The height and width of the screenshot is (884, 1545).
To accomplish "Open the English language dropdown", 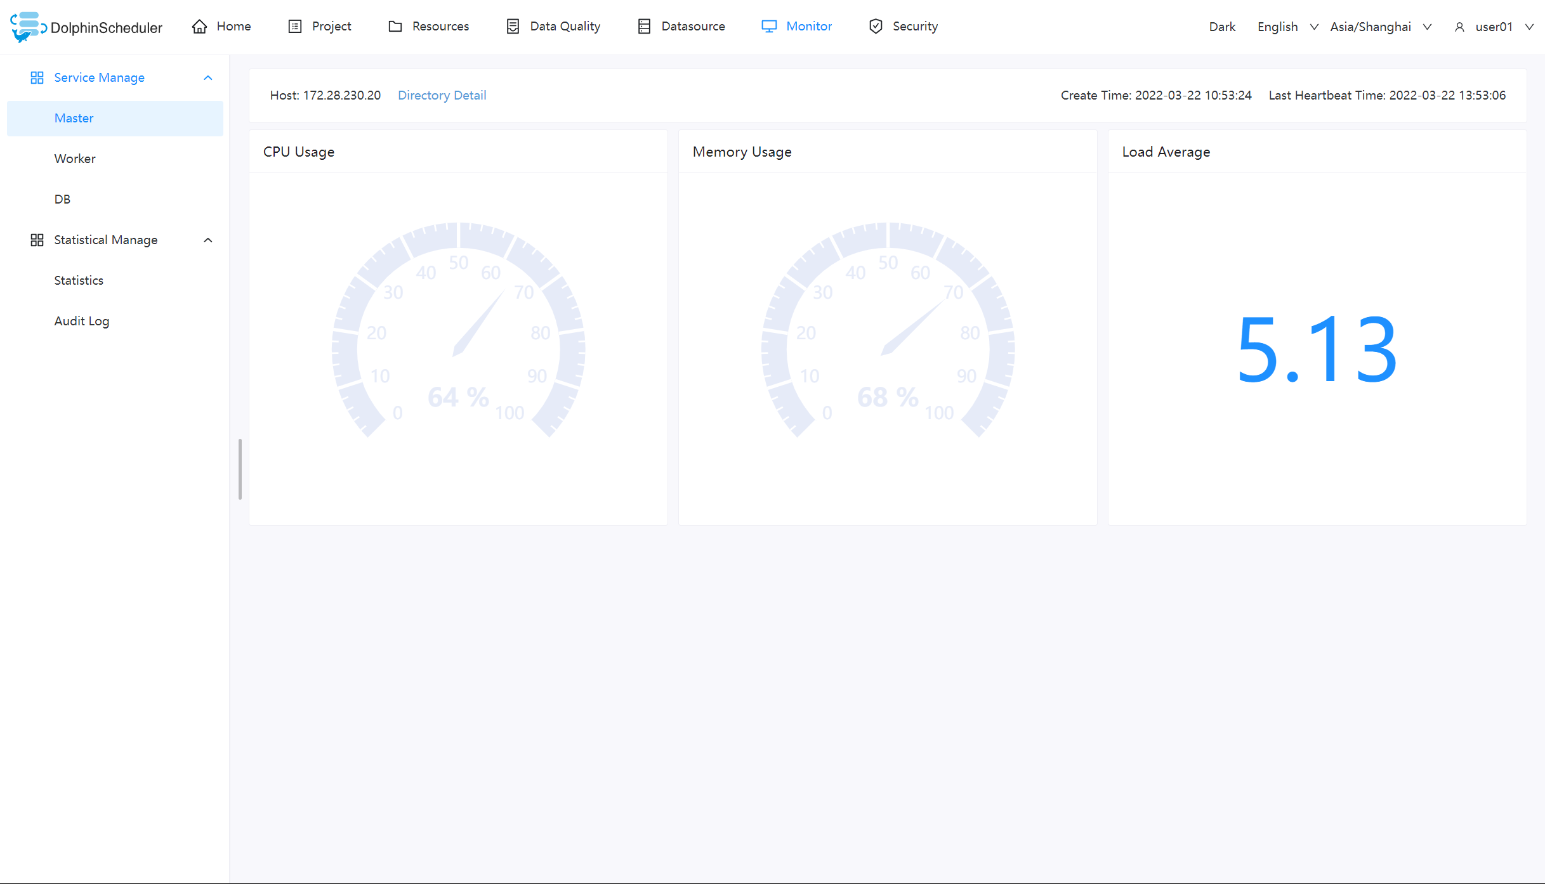I will (1287, 27).
